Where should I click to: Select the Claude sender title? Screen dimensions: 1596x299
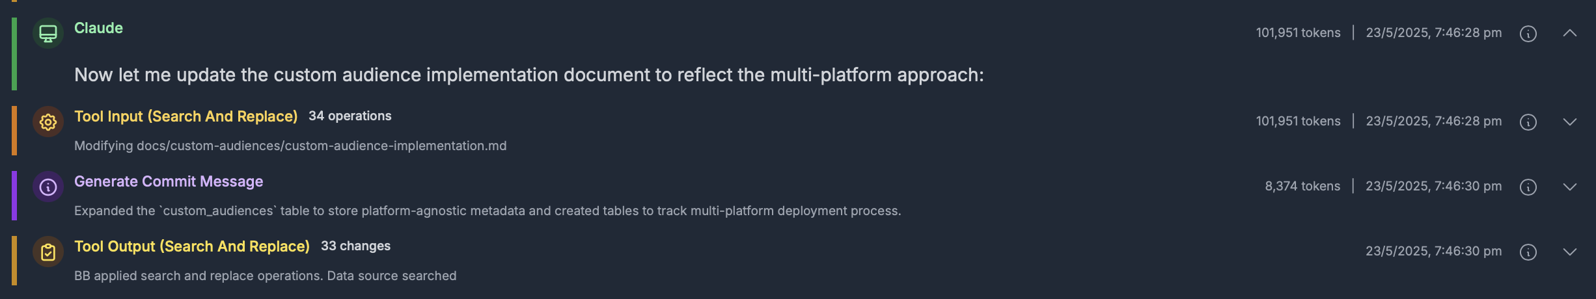pos(98,28)
